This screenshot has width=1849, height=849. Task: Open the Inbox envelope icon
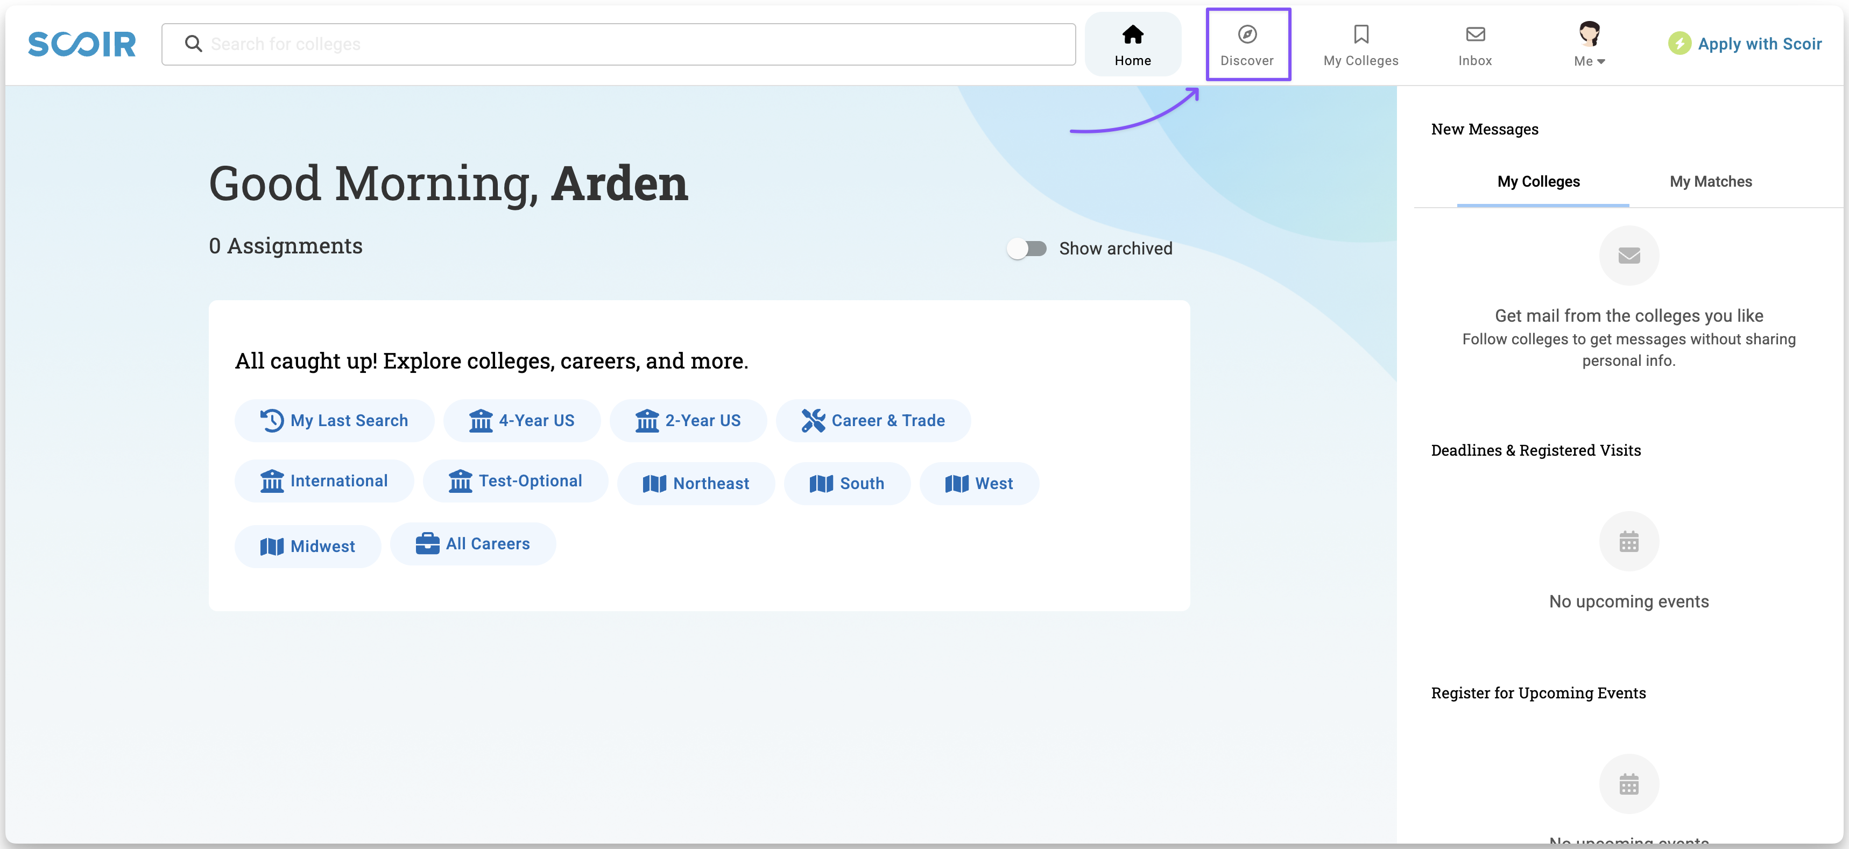point(1474,34)
